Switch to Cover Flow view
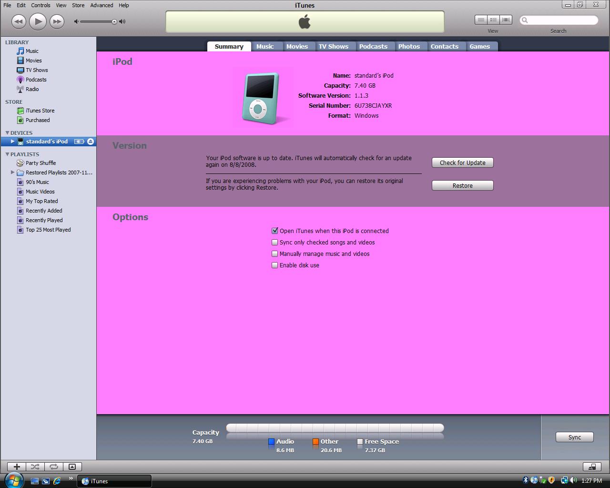610x488 pixels. (506, 20)
